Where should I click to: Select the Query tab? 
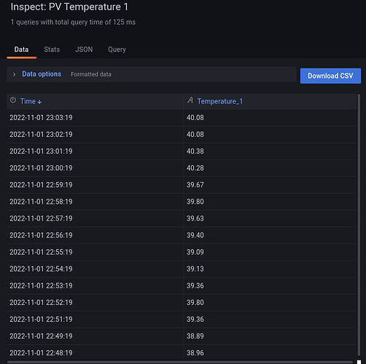[x=117, y=50]
